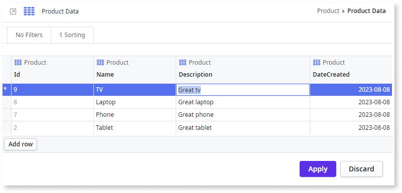The image size is (402, 193).
Task: Click the table icon in Name column header
Action: tap(100, 62)
